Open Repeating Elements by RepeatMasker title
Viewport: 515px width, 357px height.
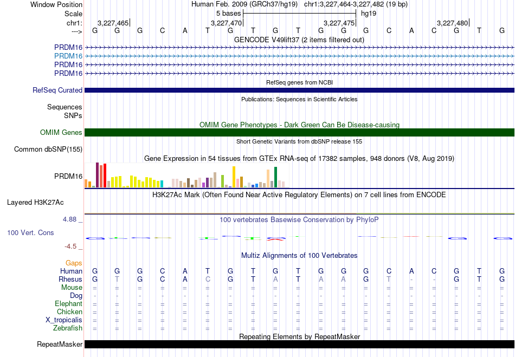pyautogui.click(x=299, y=336)
